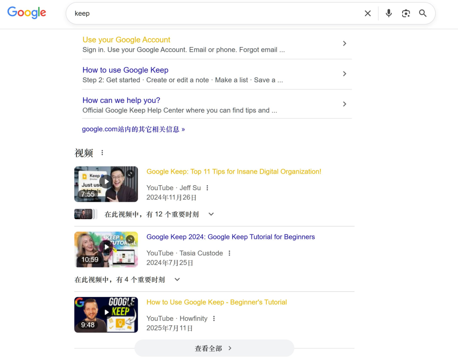Click the arrow beside Use your Google Account
Image resolution: width=458 pixels, height=361 pixels.
344,43
